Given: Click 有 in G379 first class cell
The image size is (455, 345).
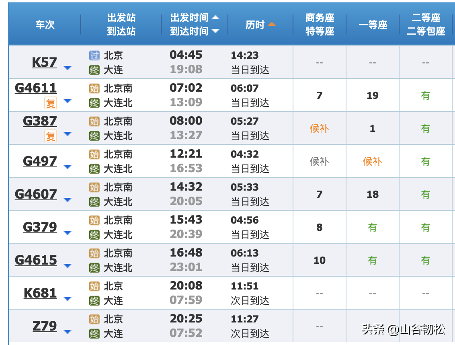Looking at the screenshot, I should (x=372, y=227).
